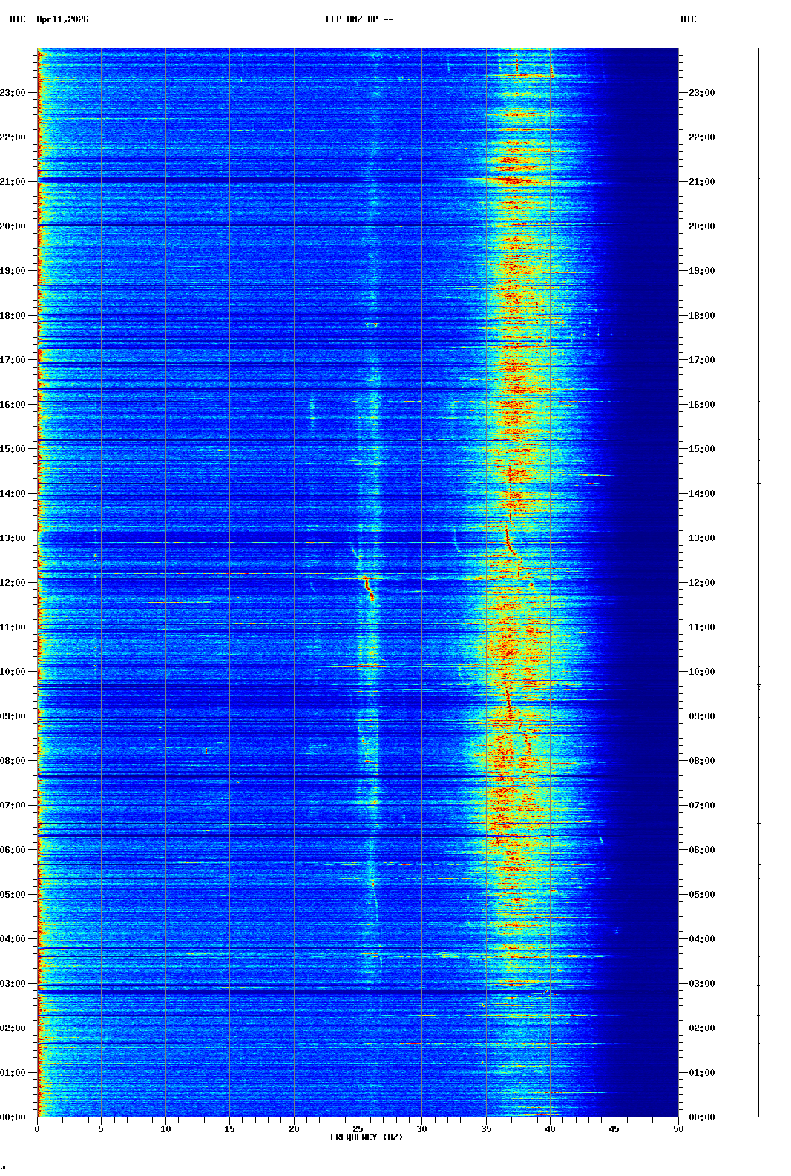Select the FREQUENCY (HZ) axis label
This screenshot has height=1176, width=791.
point(366,1137)
